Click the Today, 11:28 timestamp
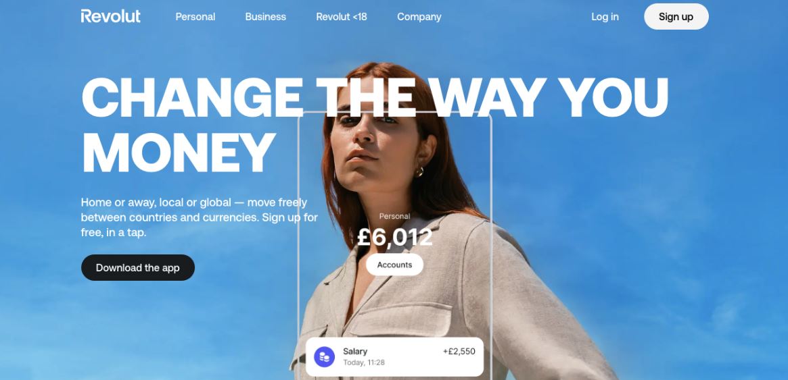The image size is (788, 380). point(364,362)
